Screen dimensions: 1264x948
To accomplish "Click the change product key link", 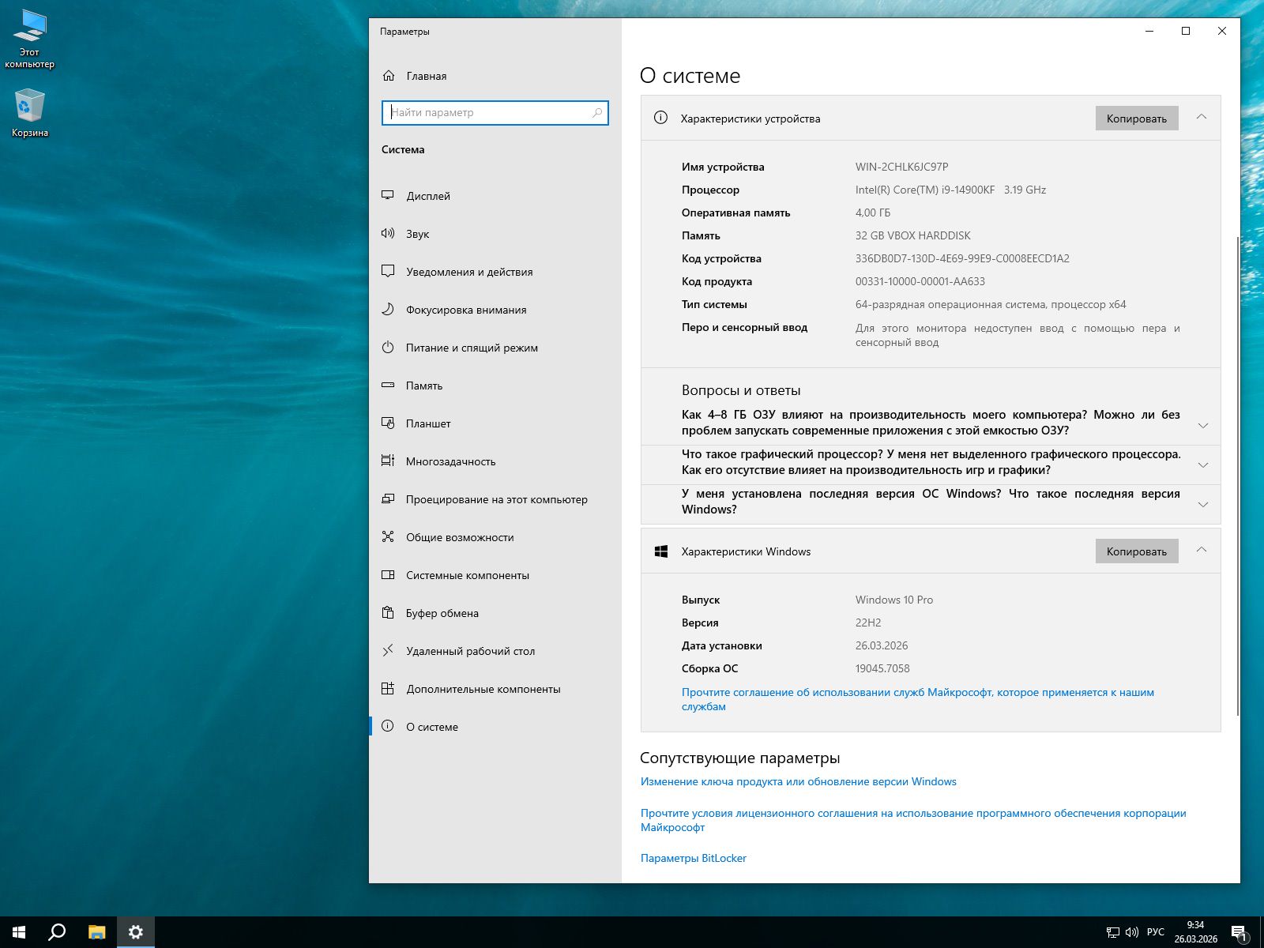I will point(798,781).
